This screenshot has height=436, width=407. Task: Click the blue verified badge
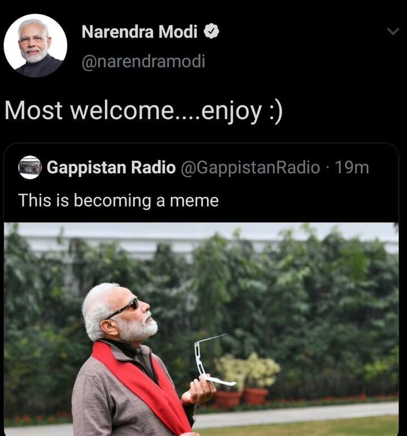211,32
